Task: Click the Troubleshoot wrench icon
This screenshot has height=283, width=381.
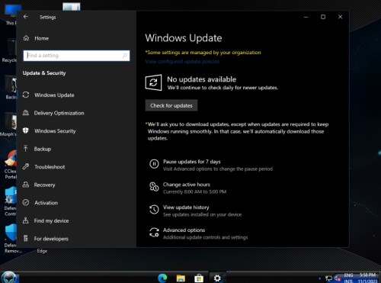Action: tap(26, 166)
